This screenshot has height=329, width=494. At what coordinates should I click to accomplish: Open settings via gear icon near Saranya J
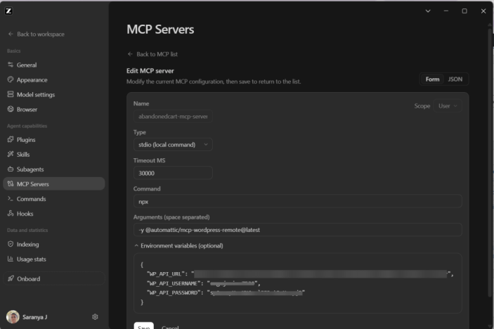click(95, 317)
